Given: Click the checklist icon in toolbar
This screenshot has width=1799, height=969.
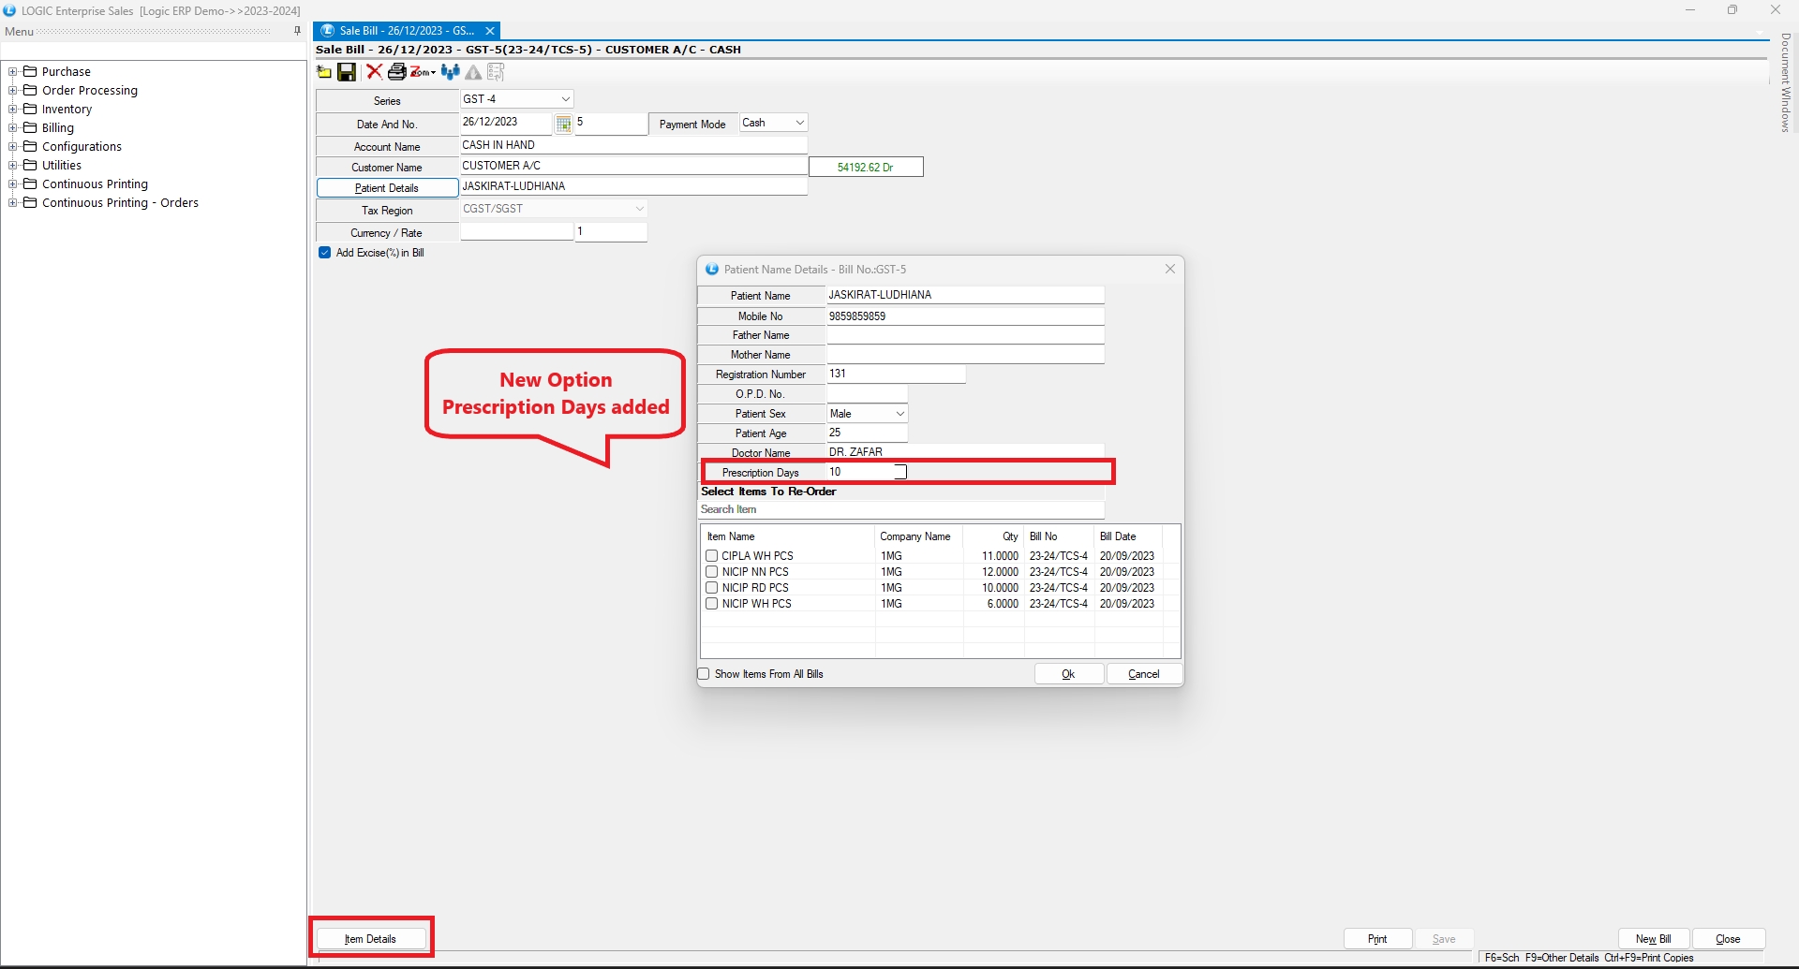Looking at the screenshot, I should pos(496,72).
